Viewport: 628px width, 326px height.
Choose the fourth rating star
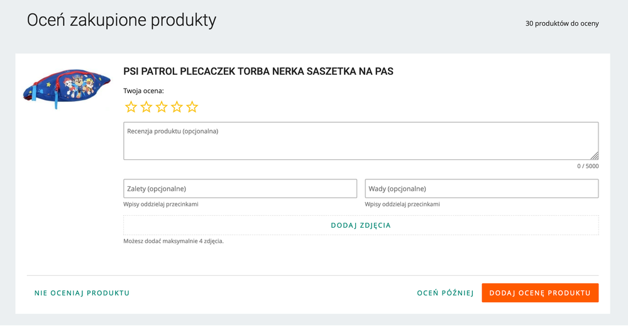tap(177, 107)
